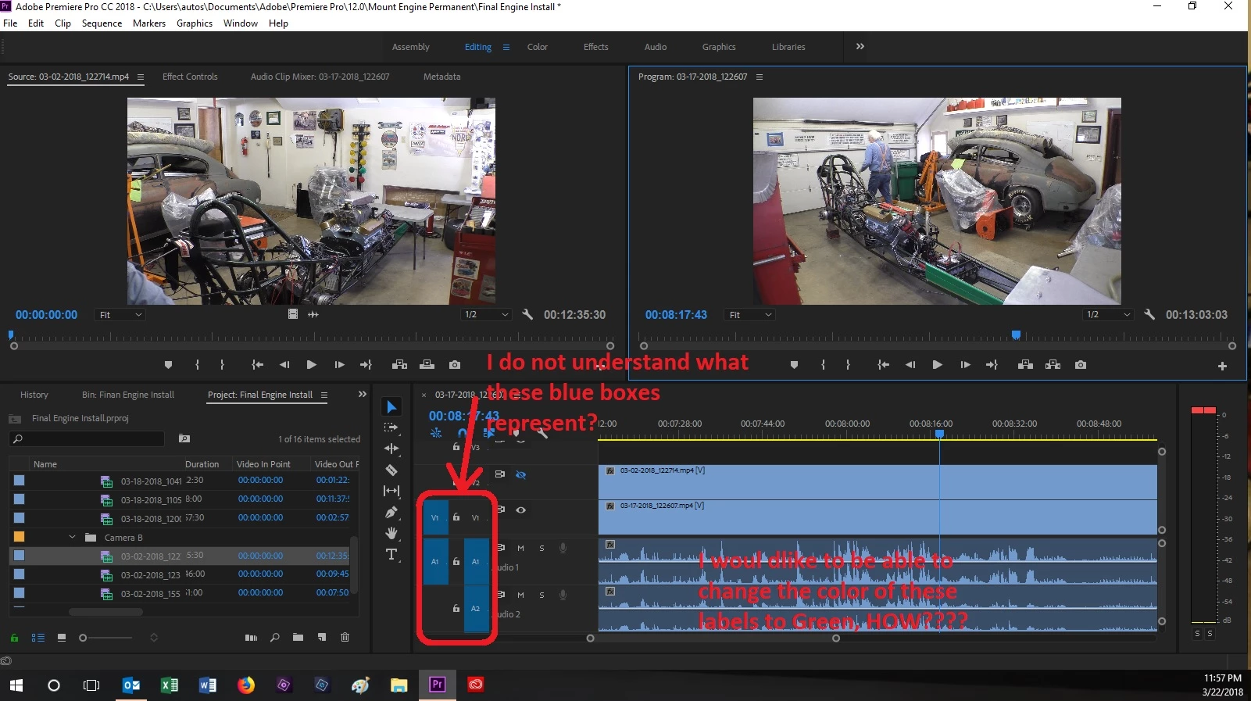This screenshot has height=701, width=1251.
Task: Toggle project writable green lock icon
Action: [14, 638]
